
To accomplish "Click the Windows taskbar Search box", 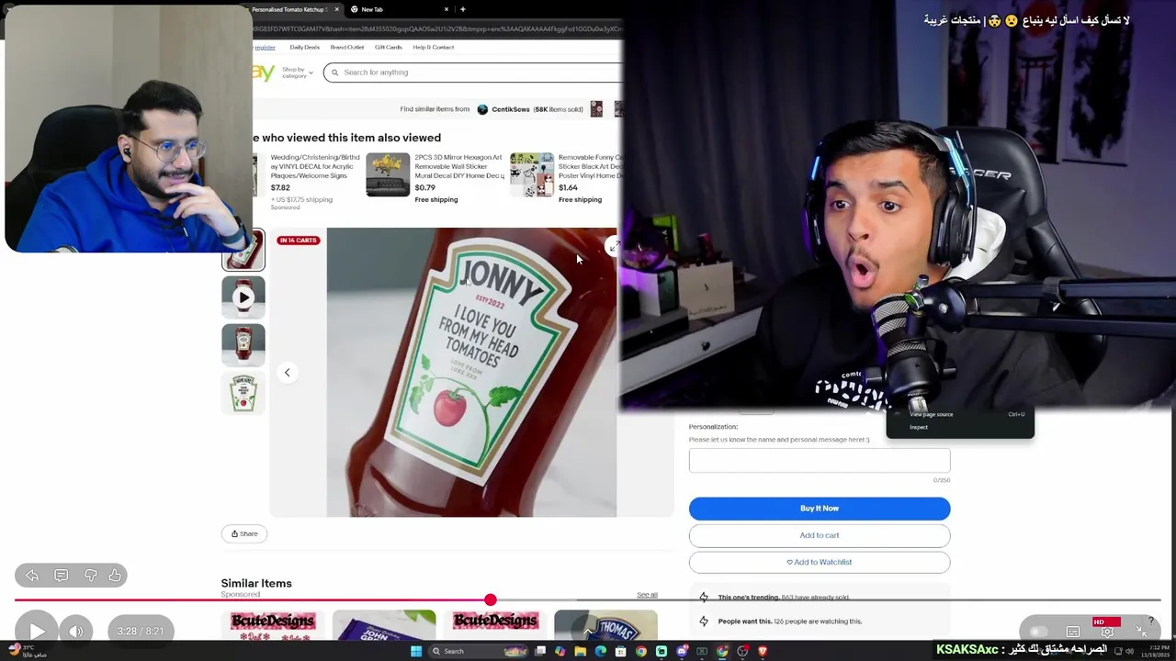I will pyautogui.click(x=478, y=651).
